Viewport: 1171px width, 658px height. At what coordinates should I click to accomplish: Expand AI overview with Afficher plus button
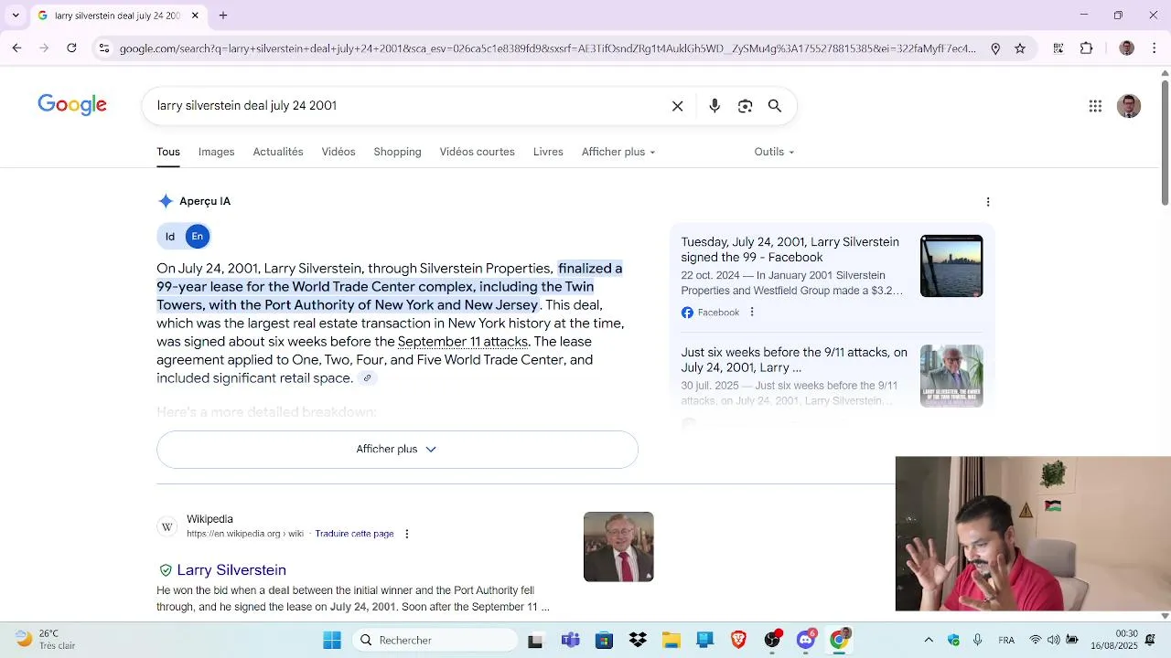pyautogui.click(x=397, y=450)
